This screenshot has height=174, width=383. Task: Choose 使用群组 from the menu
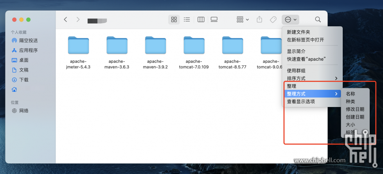(312, 71)
